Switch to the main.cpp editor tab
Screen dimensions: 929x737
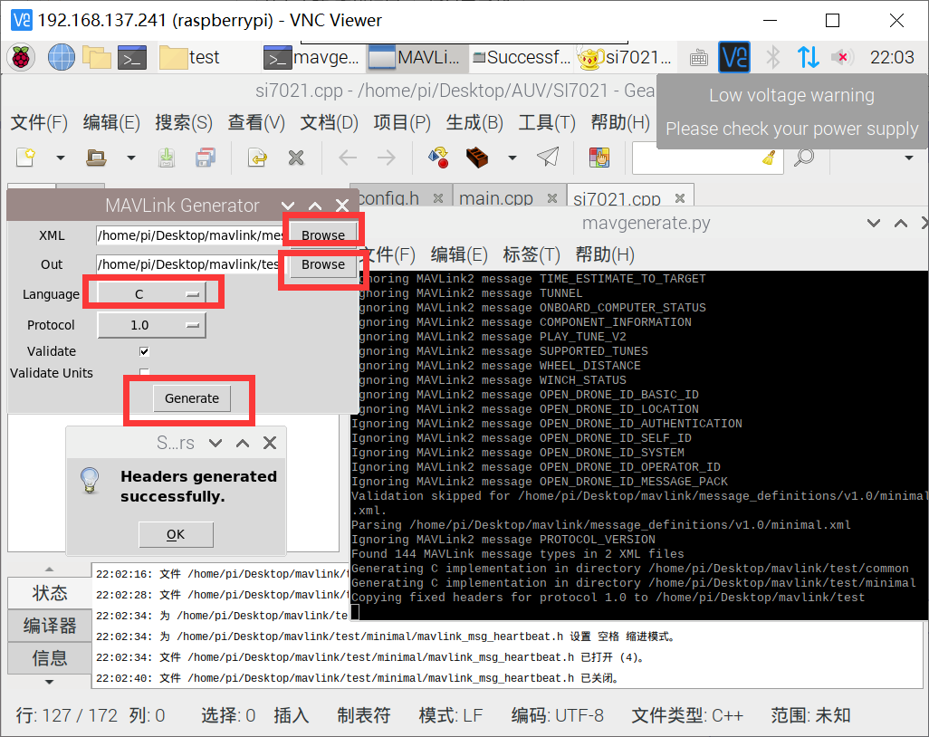(496, 198)
